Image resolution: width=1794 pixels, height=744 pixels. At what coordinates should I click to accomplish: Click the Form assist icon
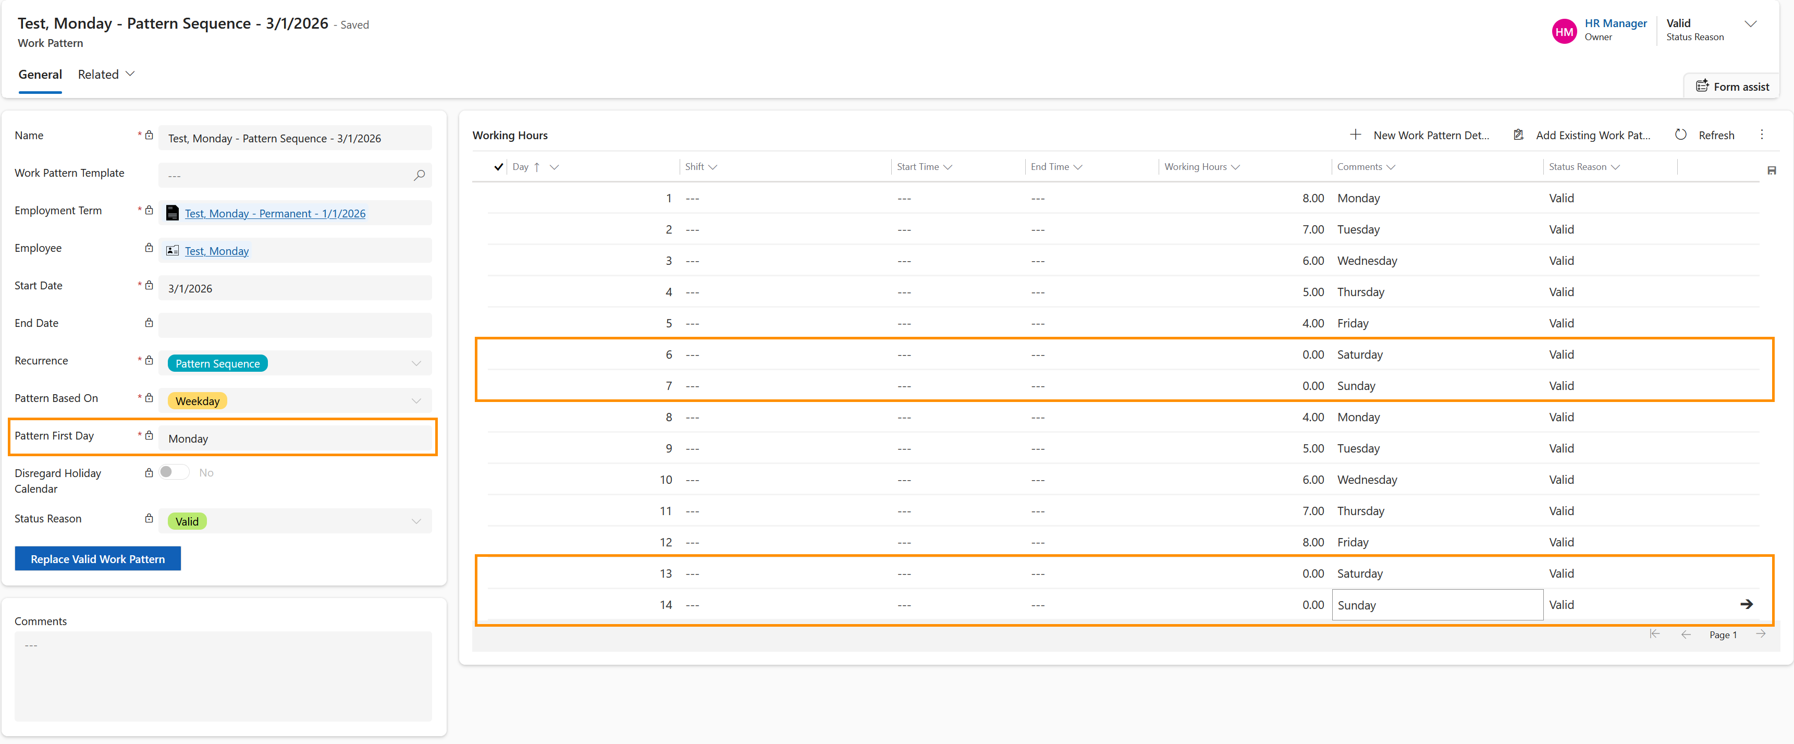1702,87
